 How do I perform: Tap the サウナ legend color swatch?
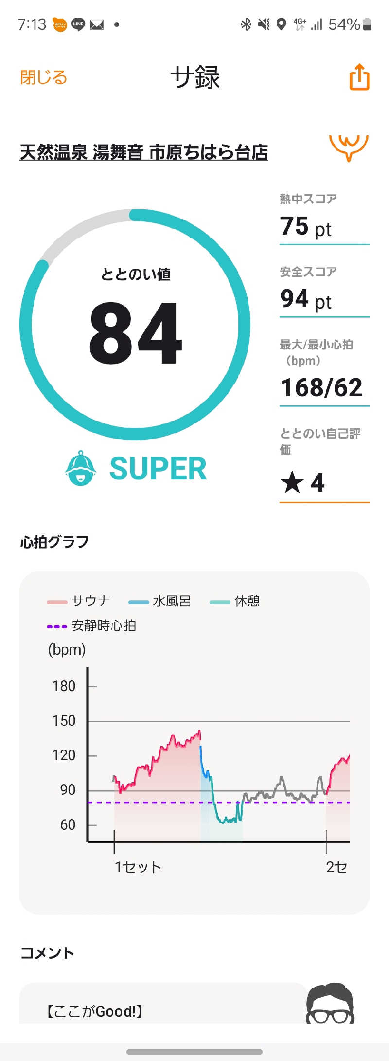[x=57, y=602]
